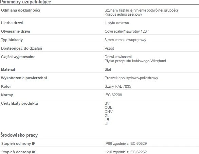The height and width of the screenshot is (154, 199).
Task: Click the 'Parametry uzupełniające' section heading
Action: 25,2
